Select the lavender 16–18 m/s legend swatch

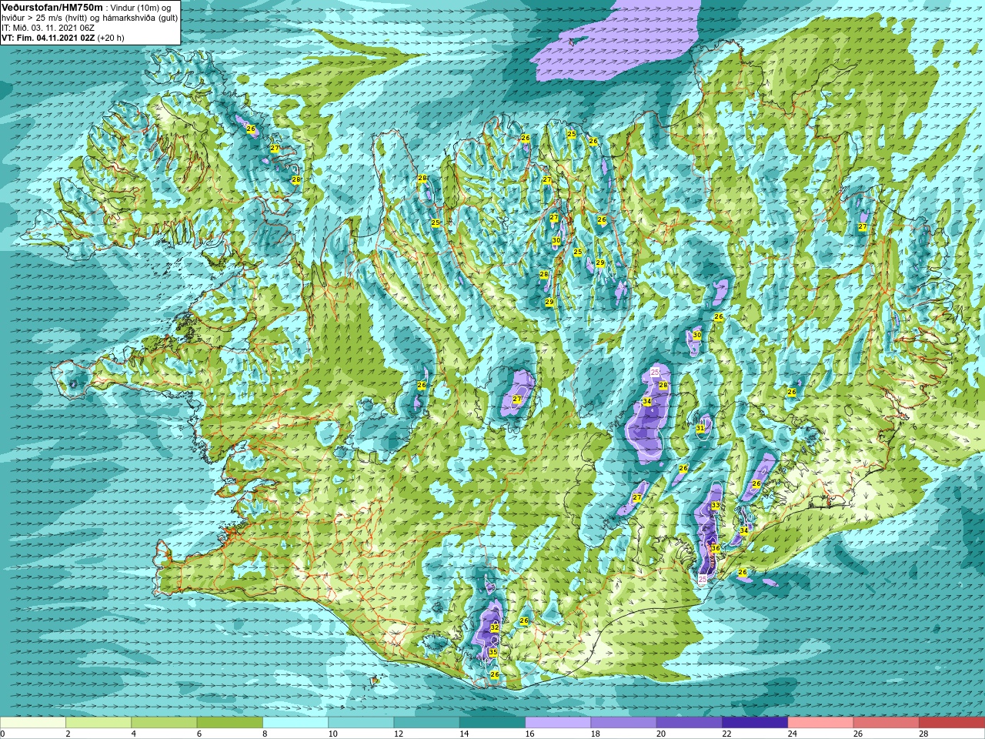[x=558, y=723]
